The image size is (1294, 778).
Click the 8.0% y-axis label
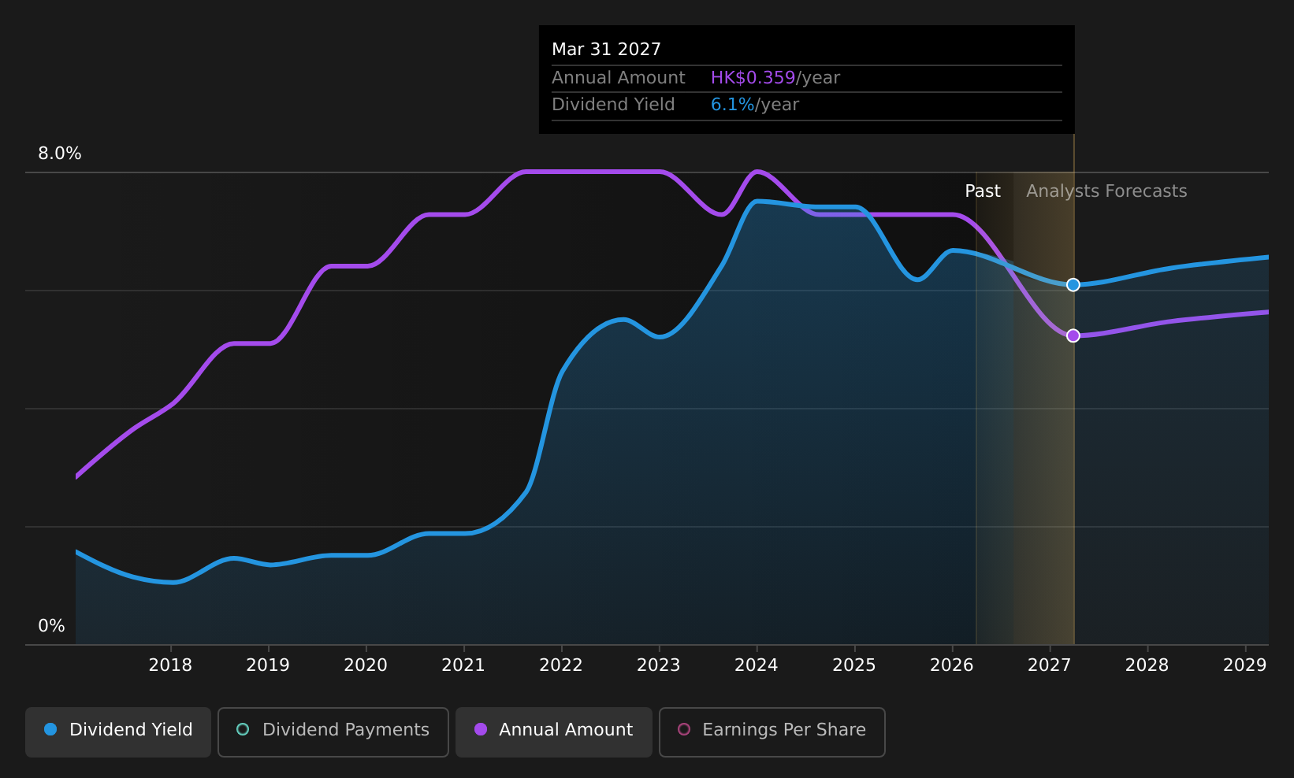(x=60, y=154)
